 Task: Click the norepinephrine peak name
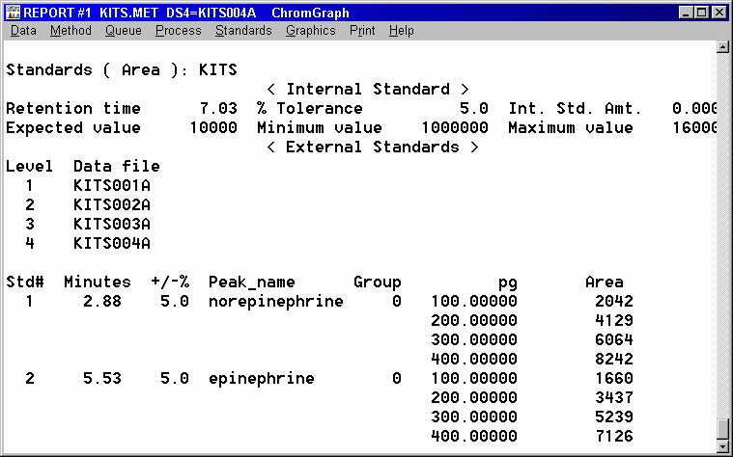pyautogui.click(x=275, y=301)
